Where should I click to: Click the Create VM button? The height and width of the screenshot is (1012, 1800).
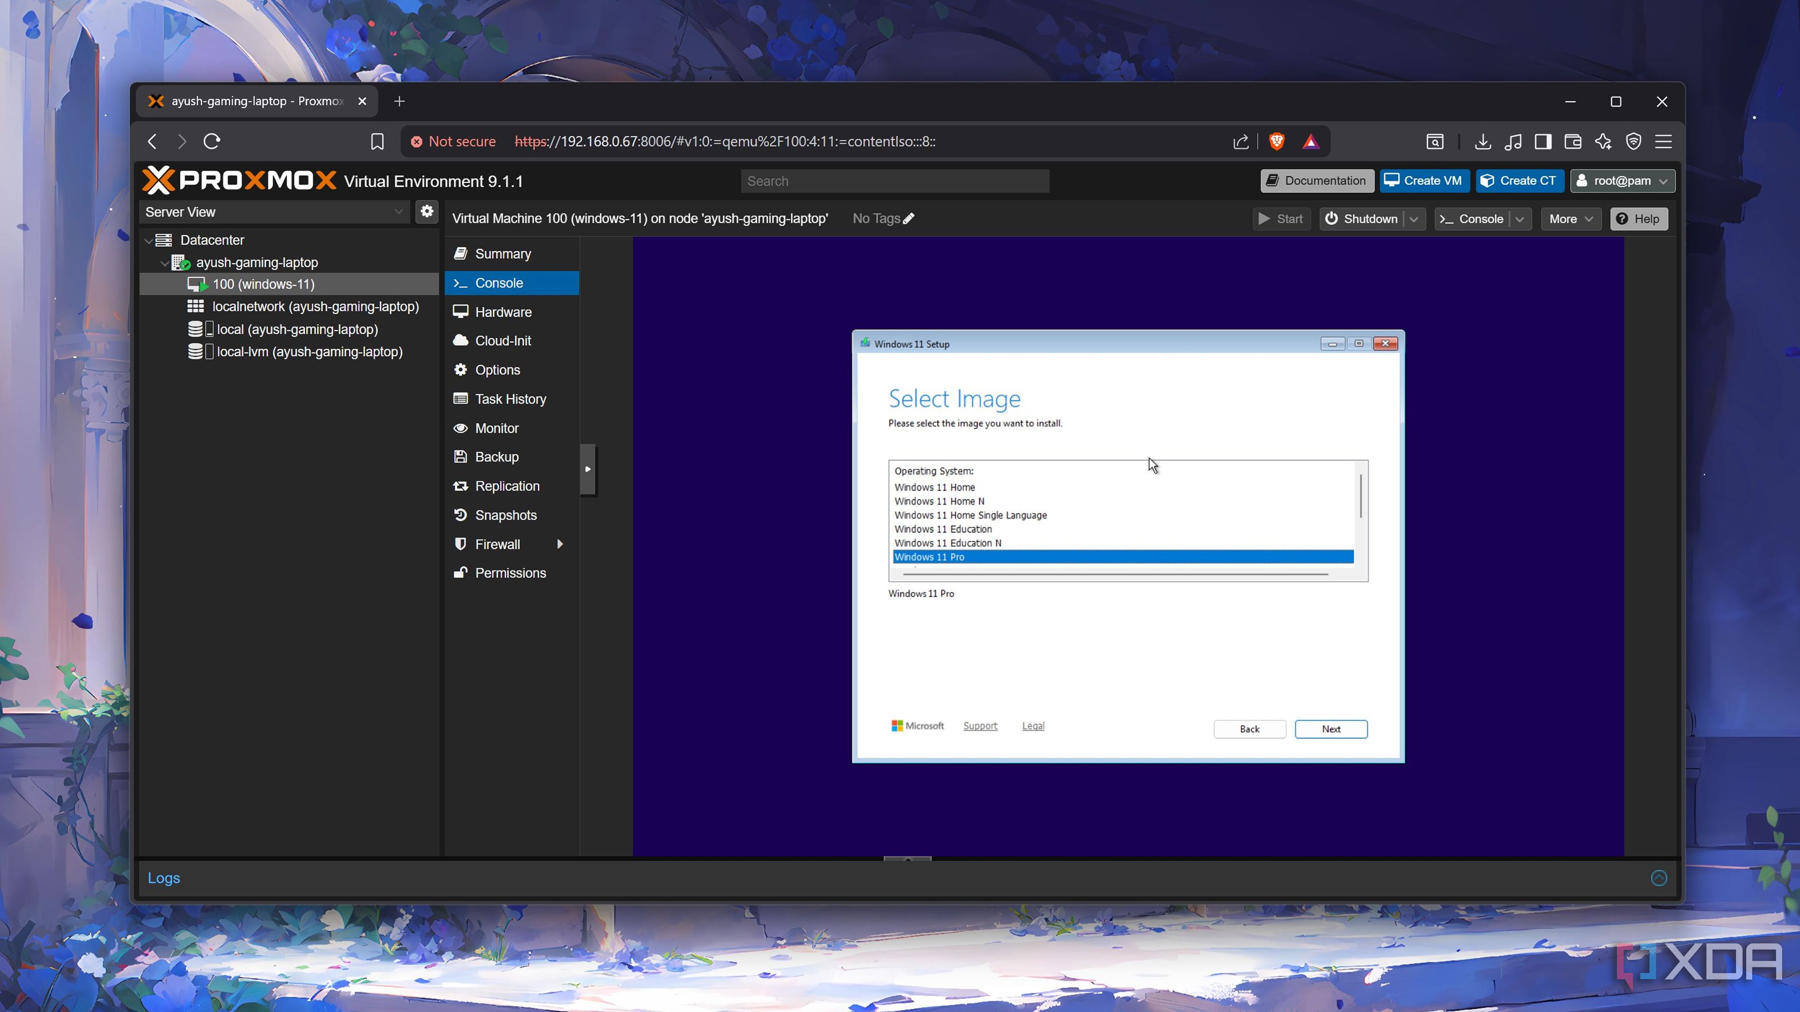[x=1424, y=181]
